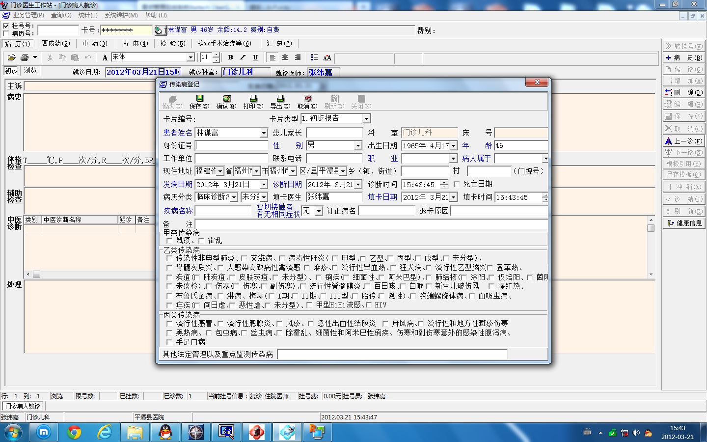Open Internet Explorer from the taskbar
This screenshot has width=707, height=442.
tap(105, 432)
